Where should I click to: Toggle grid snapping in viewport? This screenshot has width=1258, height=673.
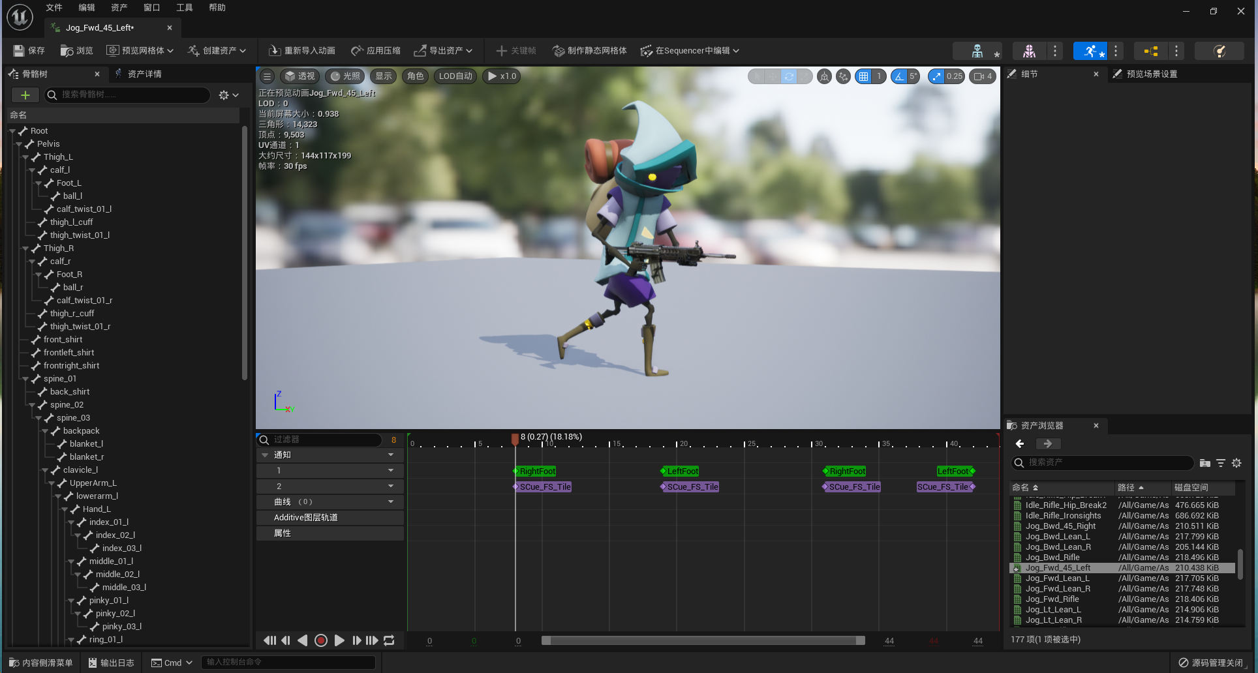coord(864,76)
